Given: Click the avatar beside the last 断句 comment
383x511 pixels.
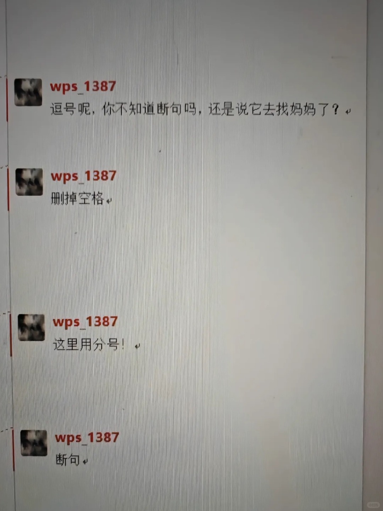Looking at the screenshot, I should [34, 443].
